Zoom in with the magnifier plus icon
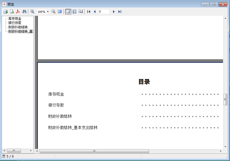 tap(32, 12)
